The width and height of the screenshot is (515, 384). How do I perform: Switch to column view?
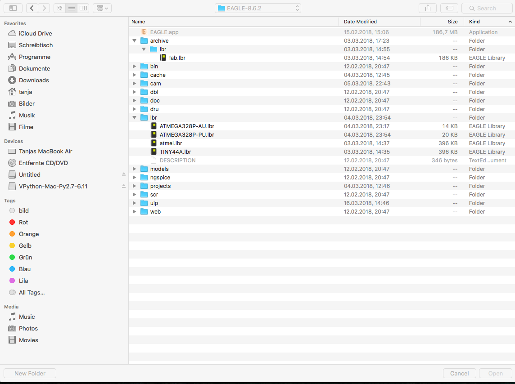(x=83, y=8)
